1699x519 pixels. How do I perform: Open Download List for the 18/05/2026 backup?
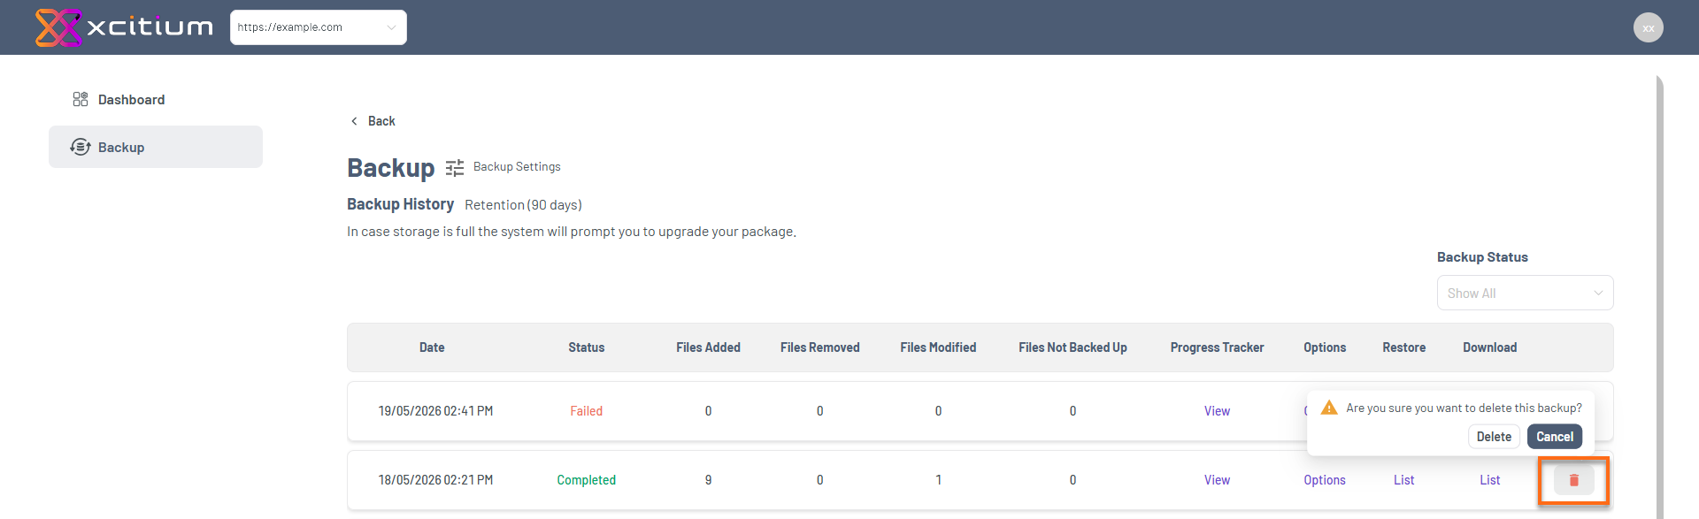1489,480
